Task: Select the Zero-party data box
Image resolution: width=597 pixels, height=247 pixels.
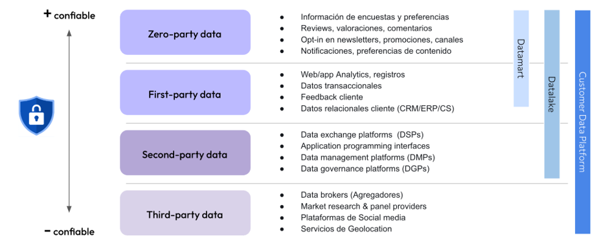Action: 185,32
